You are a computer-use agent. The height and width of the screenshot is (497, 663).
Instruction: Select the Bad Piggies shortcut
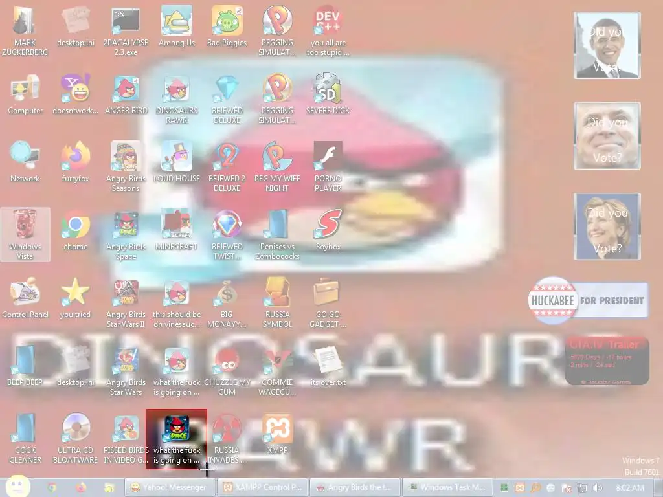(x=227, y=26)
